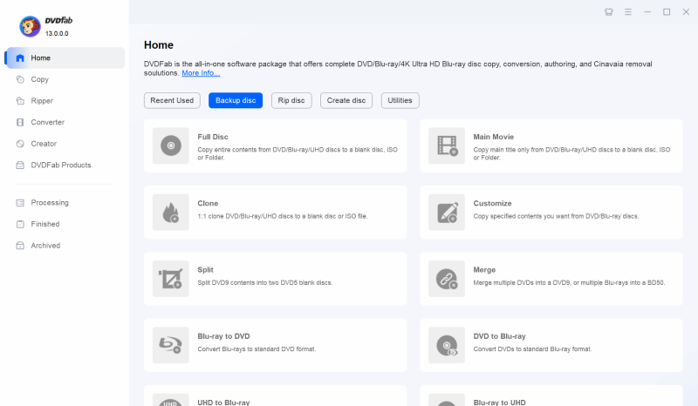The image size is (698, 406).
Task: Choose the DVD to Blu-ray icon
Action: click(446, 345)
